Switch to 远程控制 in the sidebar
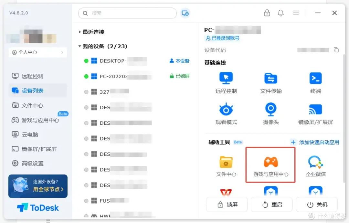This screenshot has width=349, height=223. coord(37,76)
